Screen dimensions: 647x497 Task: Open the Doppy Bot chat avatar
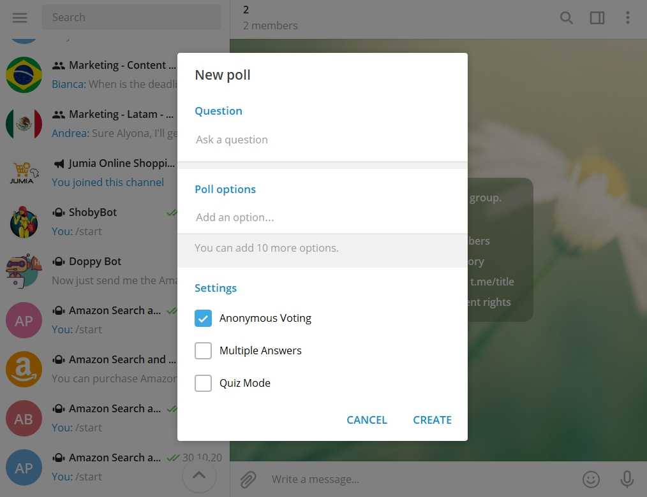click(24, 271)
